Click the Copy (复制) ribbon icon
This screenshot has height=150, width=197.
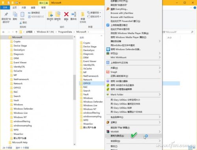coord(15,14)
